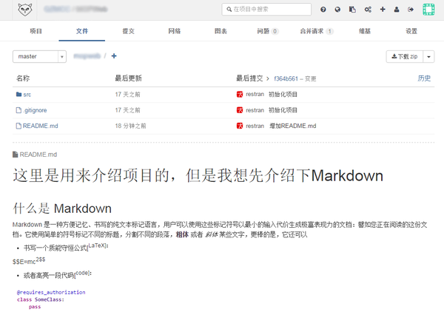Viewport: 444px width, 312px height.
Task: Click the 18 分钟之前 timestamp
Action: 130,126
